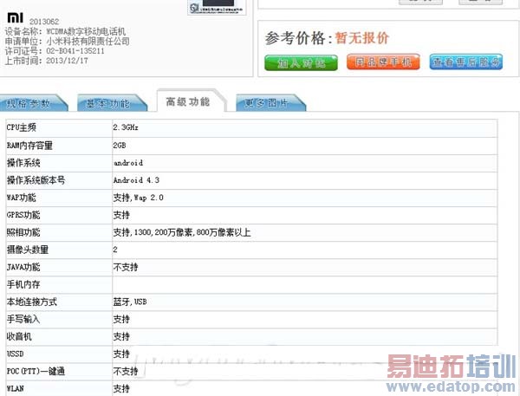The image size is (520, 396).
Task: Click the 1300,200万像素 camera value
Action: pos(182,232)
